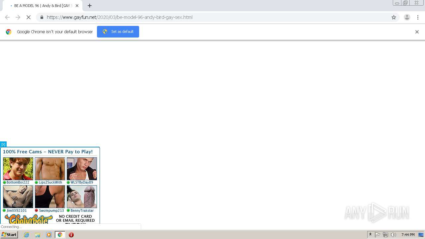The image size is (425, 239).
Task: Open JimXX92101 cam thumbnail
Action: point(18,197)
